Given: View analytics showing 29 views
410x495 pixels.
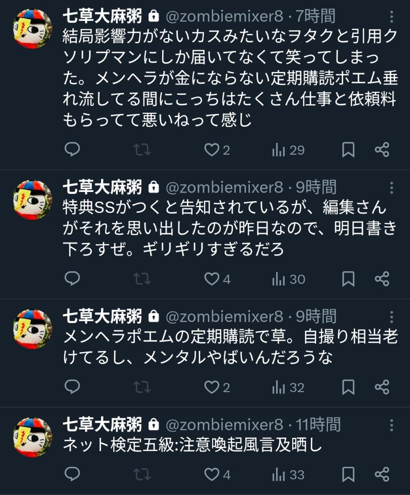Looking at the screenshot, I should coord(288,150).
